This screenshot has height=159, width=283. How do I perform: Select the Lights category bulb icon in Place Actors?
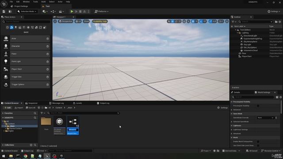pyautogui.click(x=16, y=27)
